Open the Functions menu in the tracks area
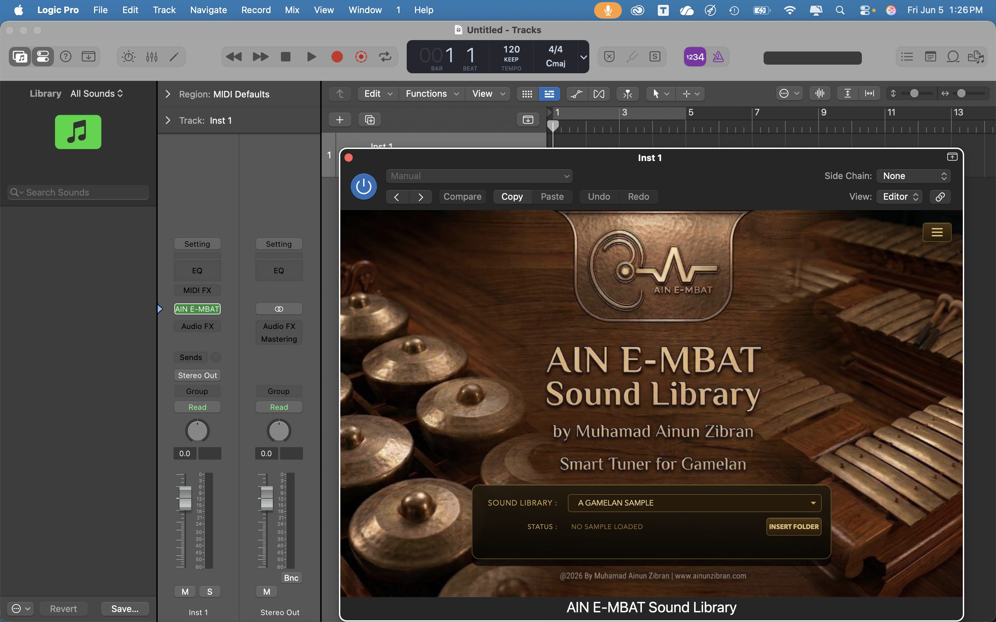996x622 pixels. [x=432, y=94]
